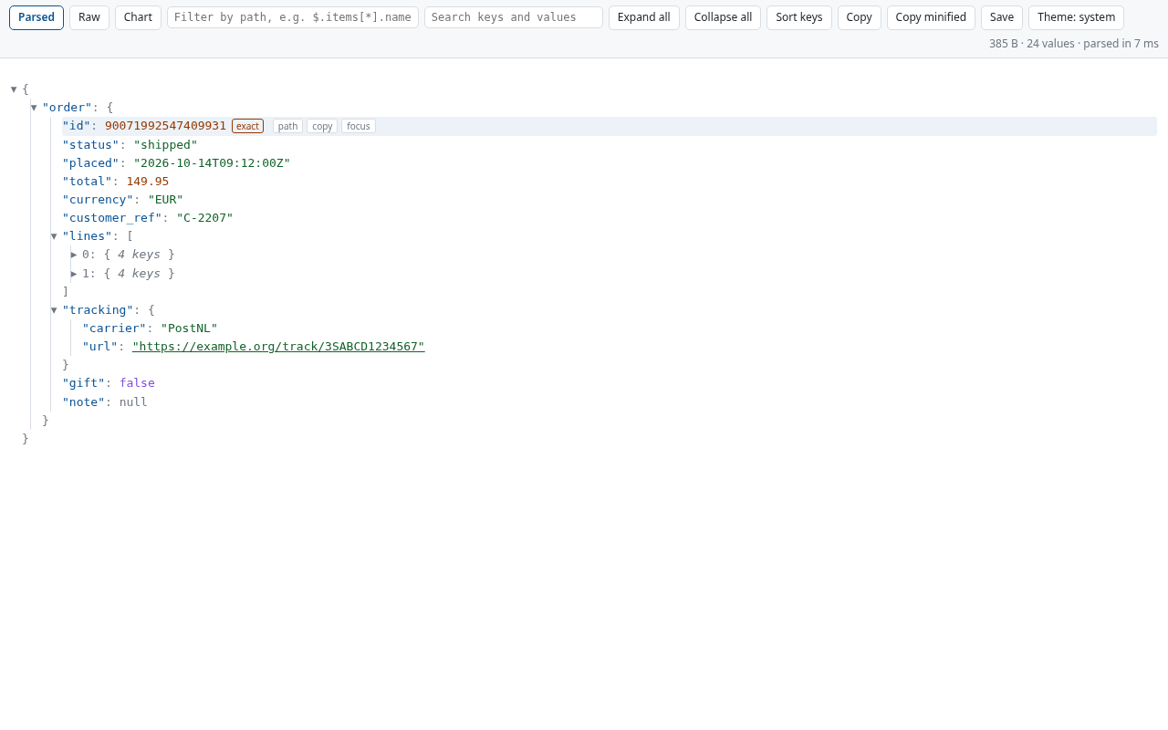Save the JSON document
The height and width of the screenshot is (730, 1168).
tap(1002, 17)
